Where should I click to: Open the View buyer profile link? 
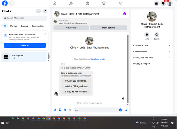[x=98, y=59]
